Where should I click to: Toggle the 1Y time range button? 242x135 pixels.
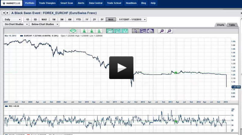[x=87, y=20]
